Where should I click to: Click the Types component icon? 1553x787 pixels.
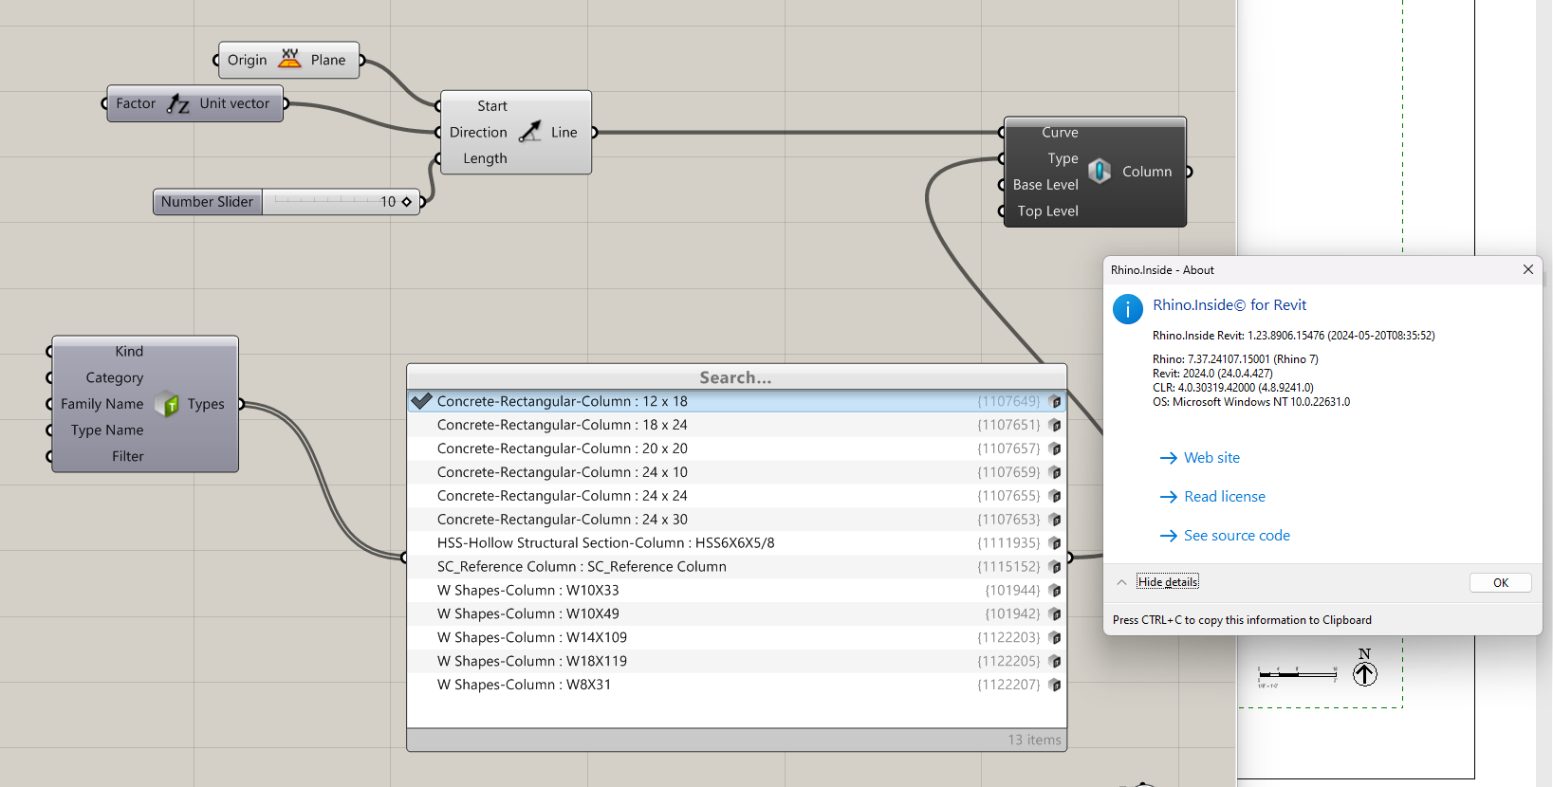tap(166, 404)
